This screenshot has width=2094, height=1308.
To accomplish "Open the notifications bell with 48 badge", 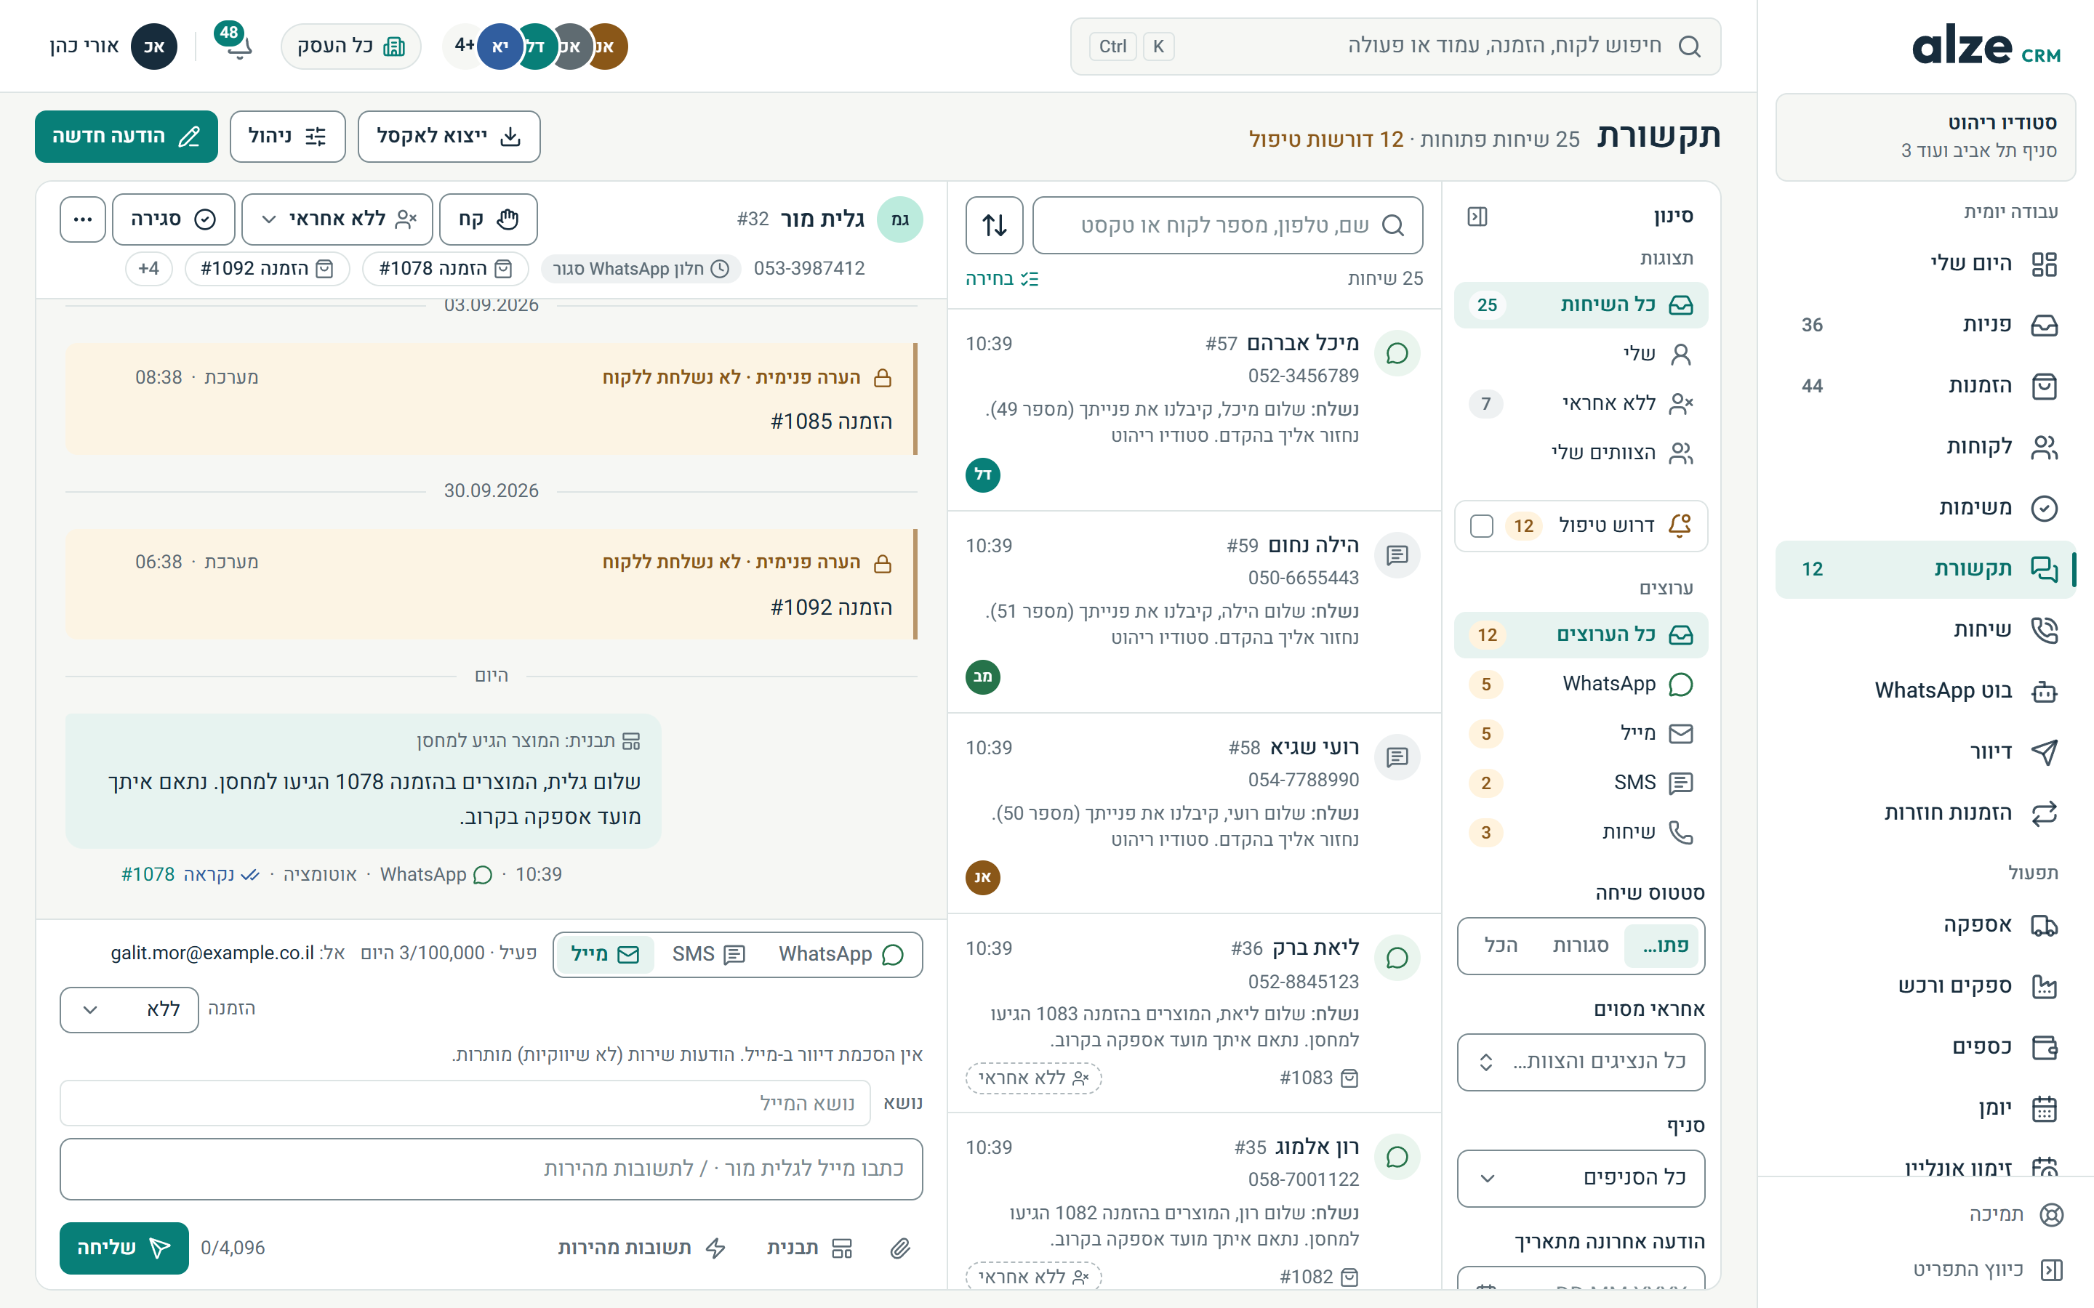I will [236, 44].
